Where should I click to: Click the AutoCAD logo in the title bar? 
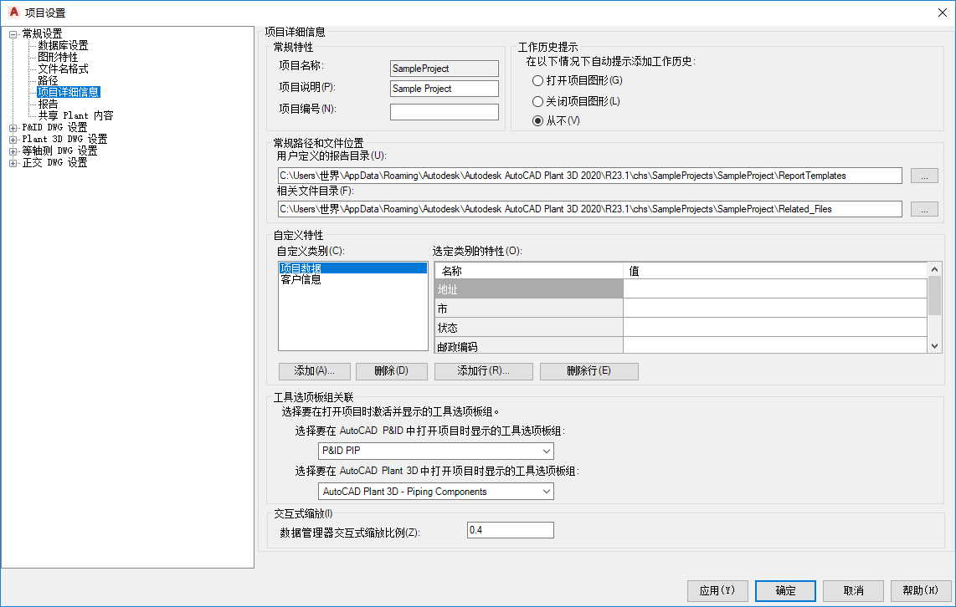point(13,13)
